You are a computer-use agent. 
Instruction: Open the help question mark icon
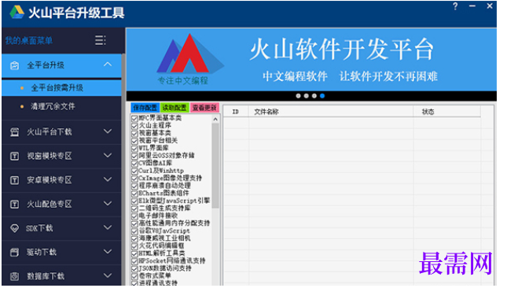(455, 6)
